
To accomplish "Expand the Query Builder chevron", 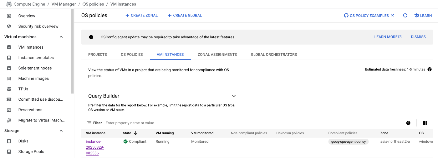I will [234, 96].
